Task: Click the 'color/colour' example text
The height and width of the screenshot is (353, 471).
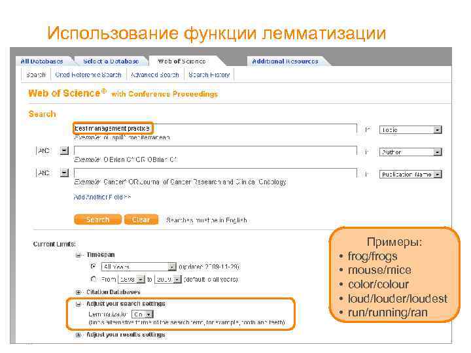Action: pos(378,284)
